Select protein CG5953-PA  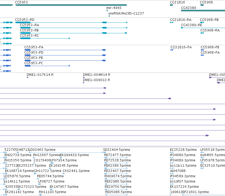pyautogui.click(x=34, y=47)
